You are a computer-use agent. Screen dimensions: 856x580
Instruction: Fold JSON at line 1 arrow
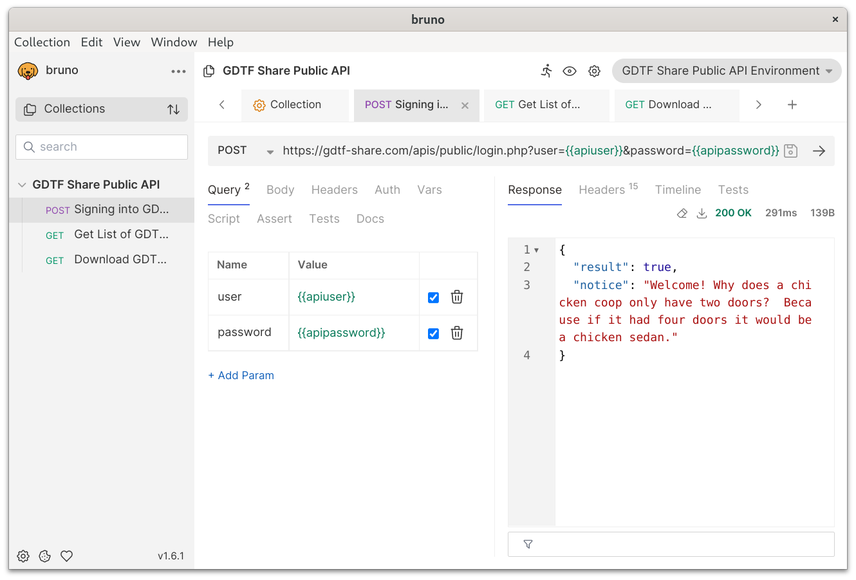[537, 250]
